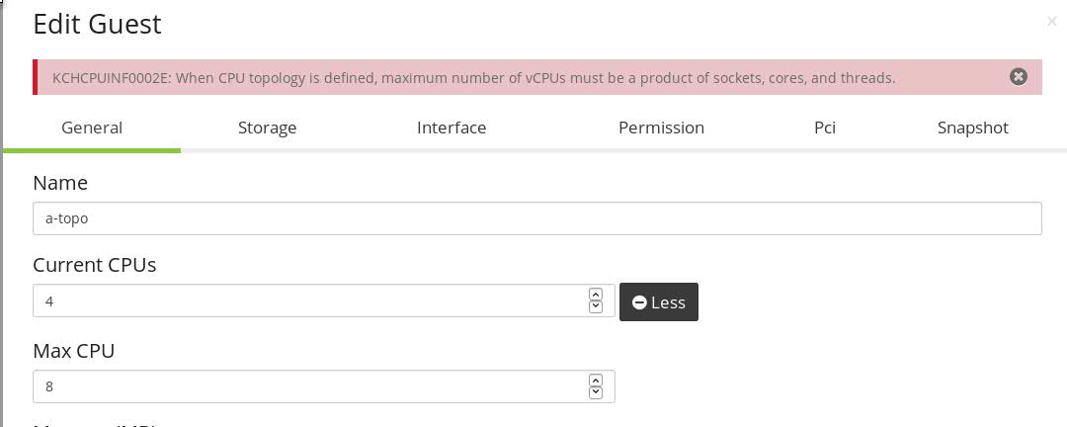Go to the Interface tab
This screenshot has height=427, width=1067.
point(451,128)
